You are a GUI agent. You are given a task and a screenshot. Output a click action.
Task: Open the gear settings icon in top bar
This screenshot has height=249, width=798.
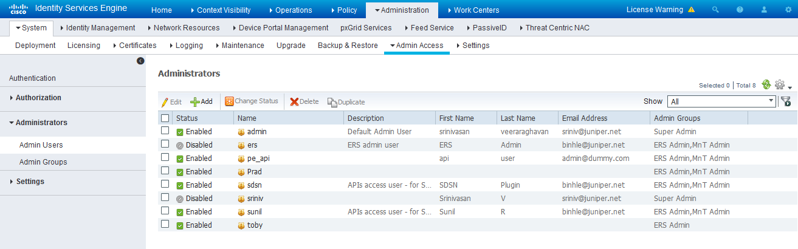point(788,10)
